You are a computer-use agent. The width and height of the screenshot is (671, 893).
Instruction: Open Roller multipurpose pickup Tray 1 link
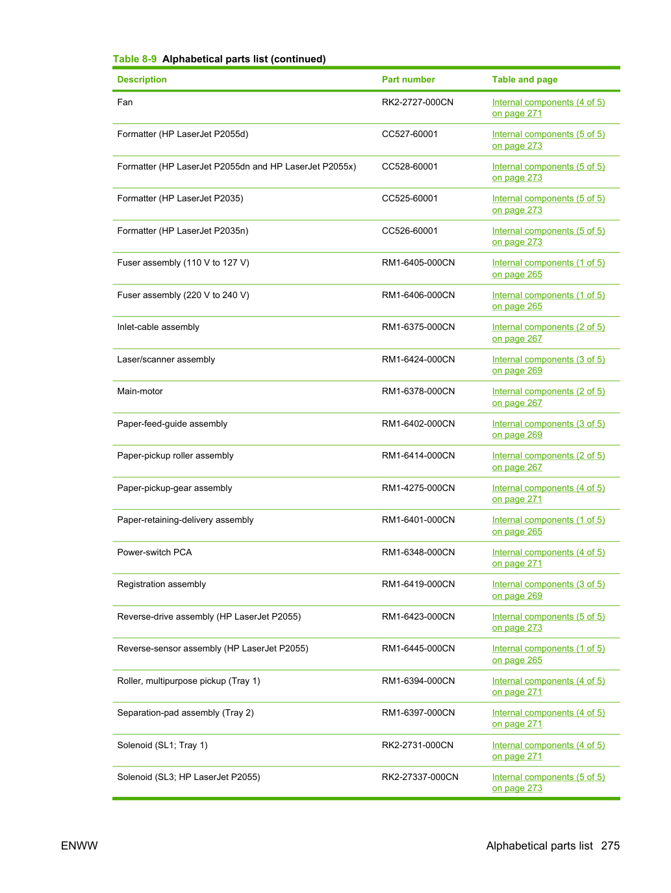pyautogui.click(x=548, y=686)
